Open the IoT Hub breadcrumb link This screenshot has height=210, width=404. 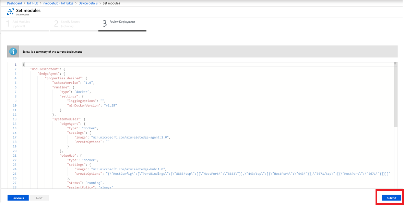[x=33, y=3]
